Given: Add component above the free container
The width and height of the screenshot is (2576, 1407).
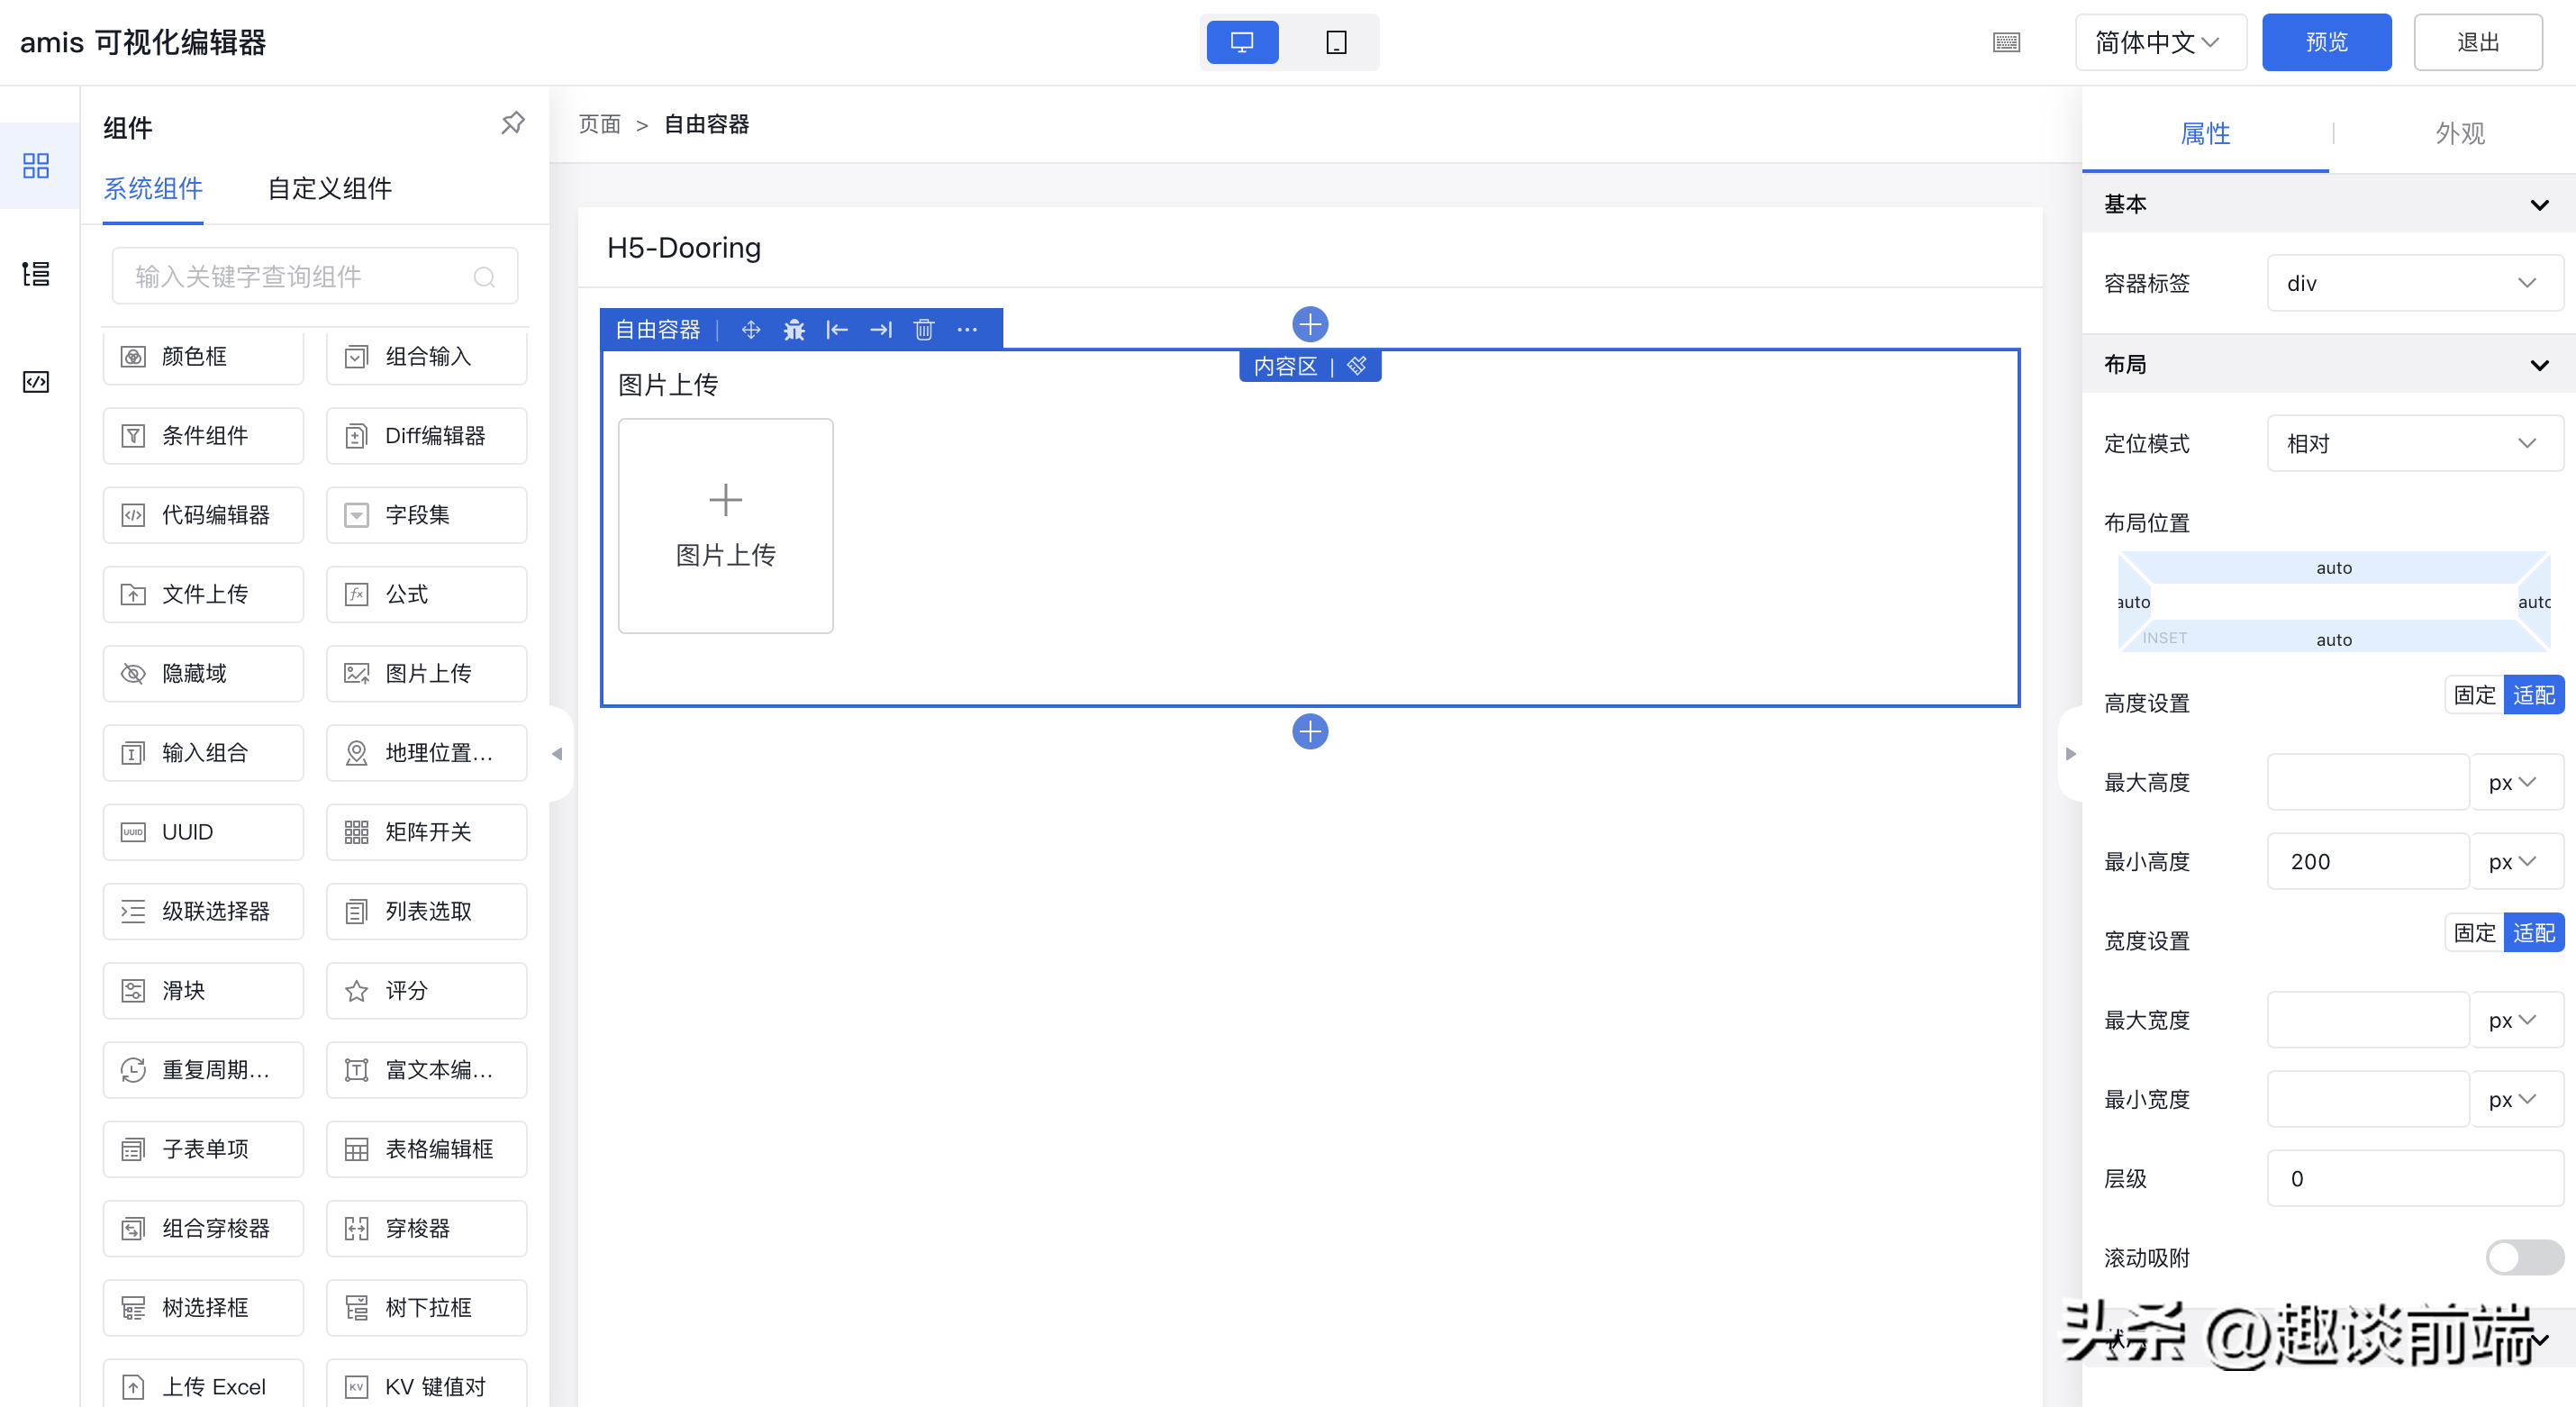Looking at the screenshot, I should click(1310, 324).
